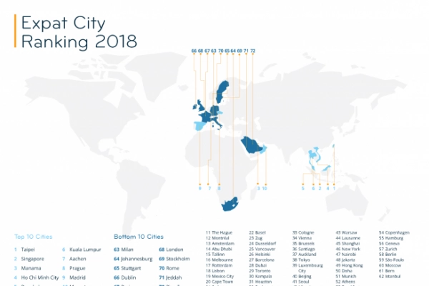Viewport: 429px width, 286px height.
Task: Click map marker number 9 below Spain
Action: pos(199,188)
